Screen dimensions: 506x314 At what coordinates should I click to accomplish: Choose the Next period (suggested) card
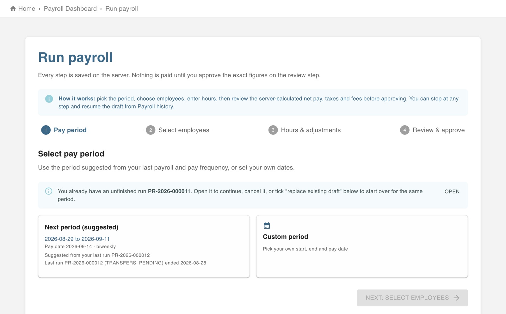tap(144, 246)
